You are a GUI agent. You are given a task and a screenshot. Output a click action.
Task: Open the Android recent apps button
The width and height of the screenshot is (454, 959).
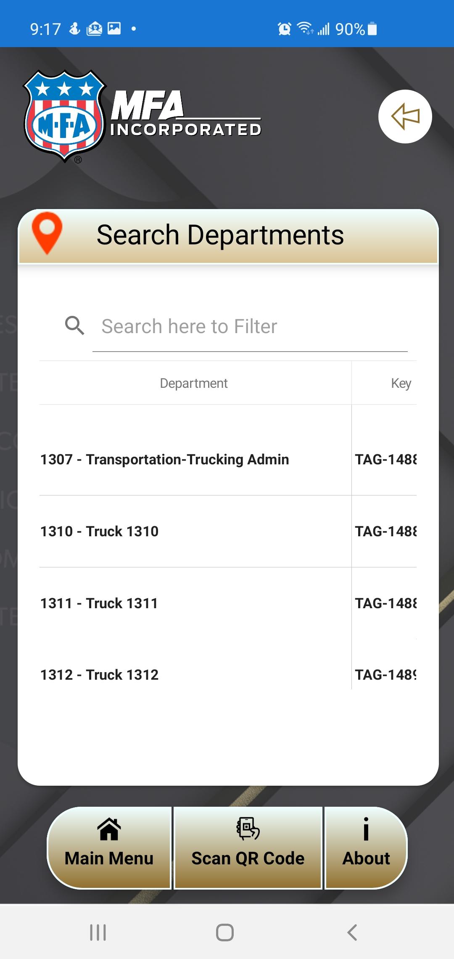[98, 933]
